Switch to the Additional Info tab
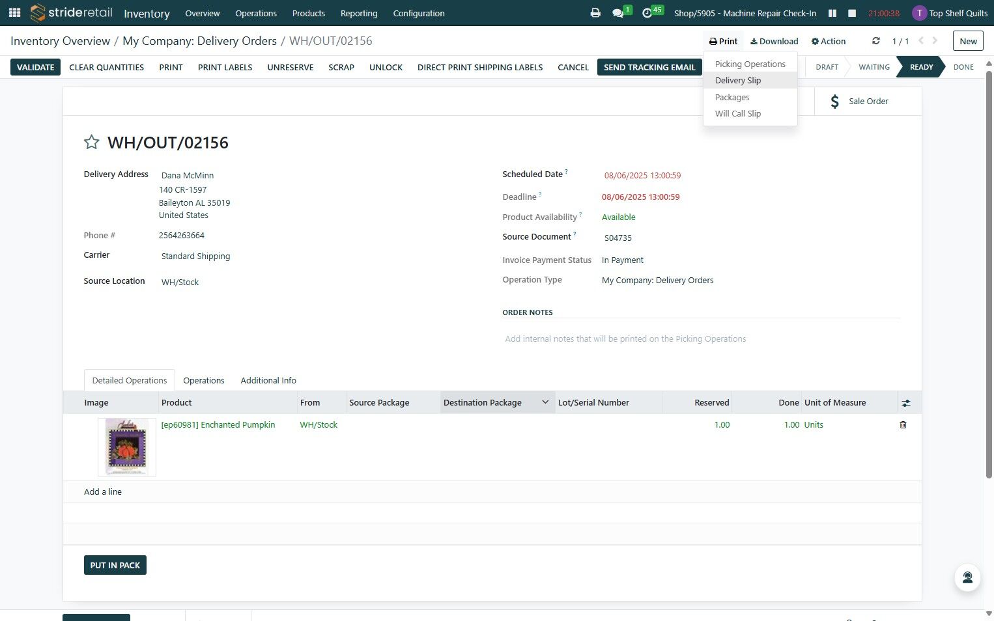The height and width of the screenshot is (621, 994). [x=268, y=381]
